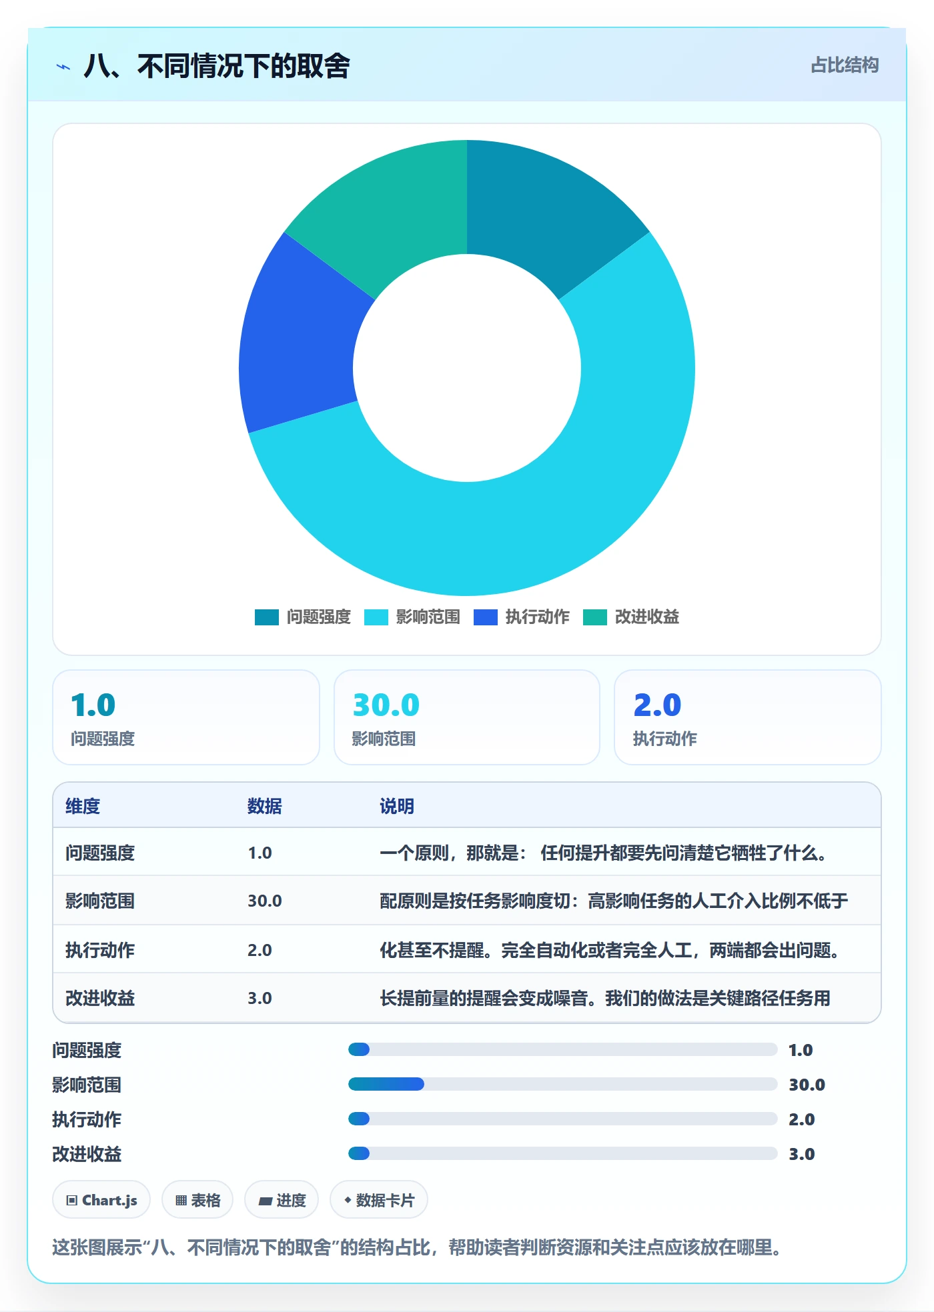Select the 执行动作 table row label

tap(100, 950)
